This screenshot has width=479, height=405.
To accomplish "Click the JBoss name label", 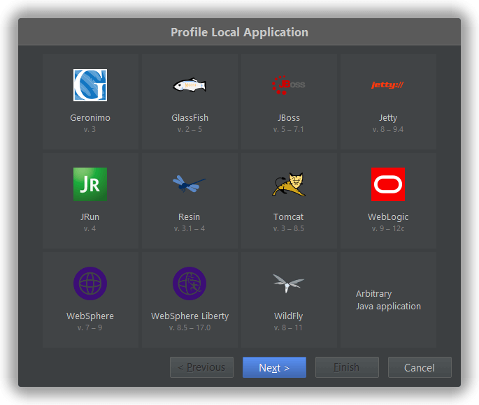I will coord(289,118).
